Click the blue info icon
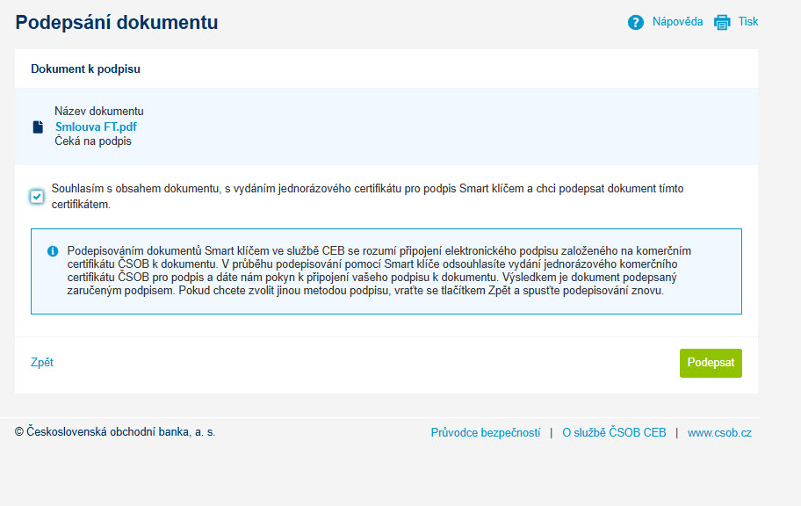 [53, 251]
